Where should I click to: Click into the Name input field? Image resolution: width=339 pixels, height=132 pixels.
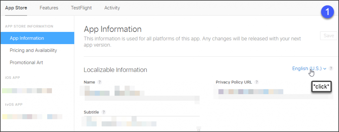(142, 93)
